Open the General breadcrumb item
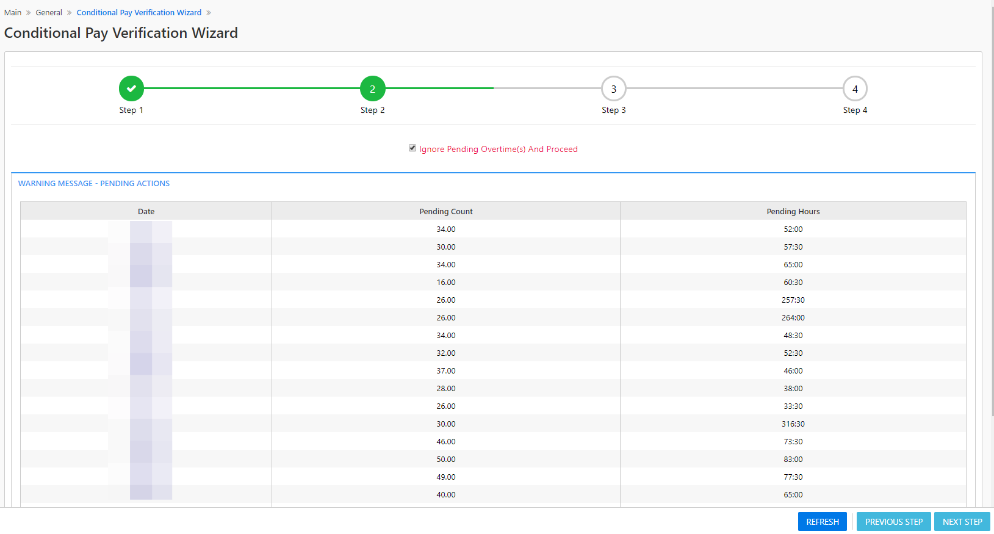This screenshot has height=534, width=994. [x=49, y=13]
